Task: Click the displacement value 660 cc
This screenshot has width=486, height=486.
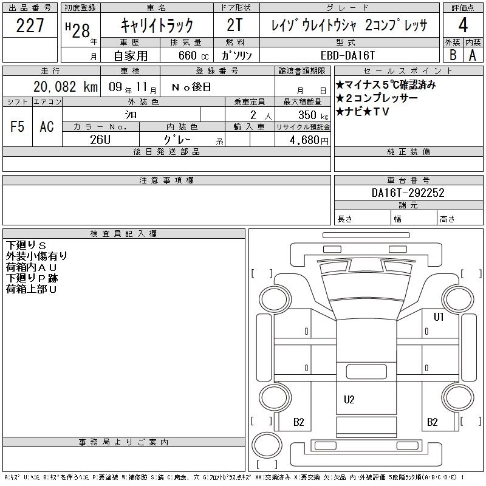Action: (x=193, y=55)
